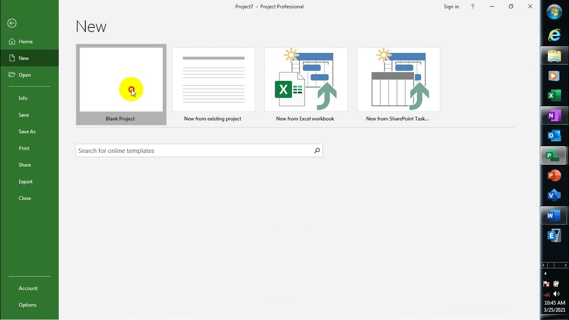Open Word from the taskbar
Image resolution: width=569 pixels, height=320 pixels.
click(x=554, y=216)
